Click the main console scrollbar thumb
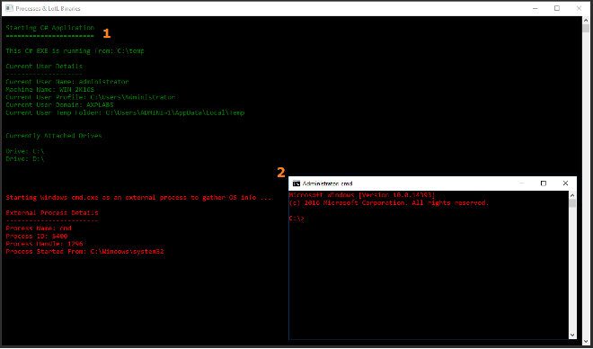 [586, 29]
